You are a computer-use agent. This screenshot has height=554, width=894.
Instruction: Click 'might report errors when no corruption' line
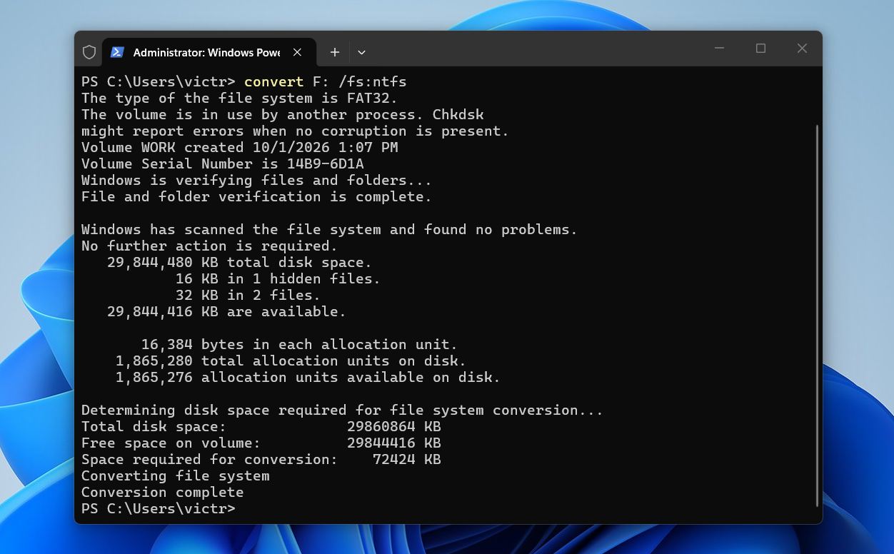pos(295,131)
